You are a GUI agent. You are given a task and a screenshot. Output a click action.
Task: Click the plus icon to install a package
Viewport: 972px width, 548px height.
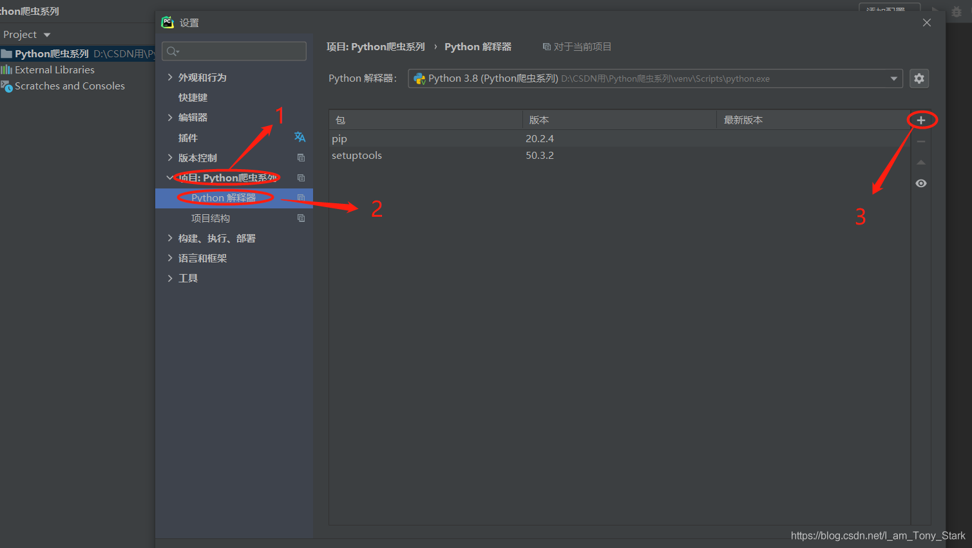coord(920,120)
